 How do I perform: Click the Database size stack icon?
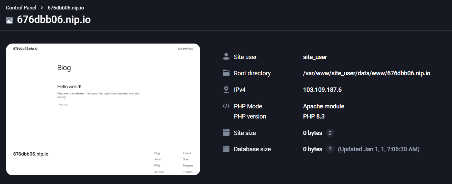[x=226, y=149]
